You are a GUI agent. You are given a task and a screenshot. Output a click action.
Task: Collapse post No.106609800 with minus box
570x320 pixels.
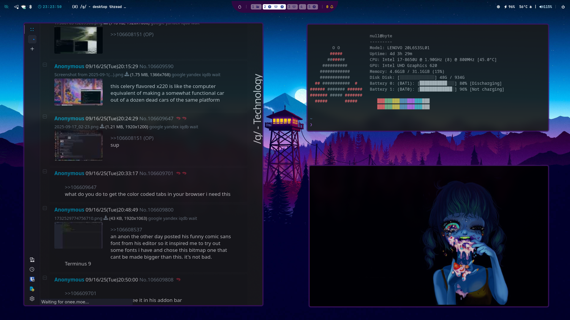(x=45, y=208)
